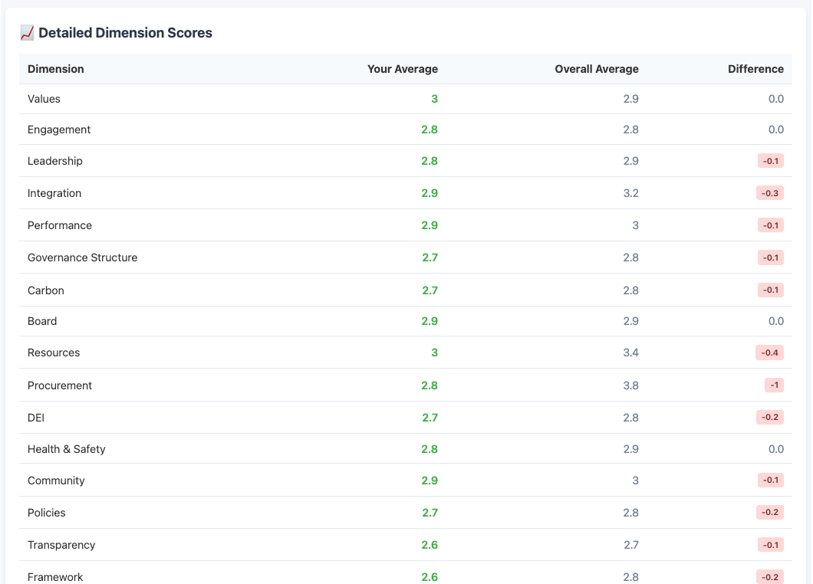813x584 pixels.
Task: Click the Dimension column header
Action: 55,69
